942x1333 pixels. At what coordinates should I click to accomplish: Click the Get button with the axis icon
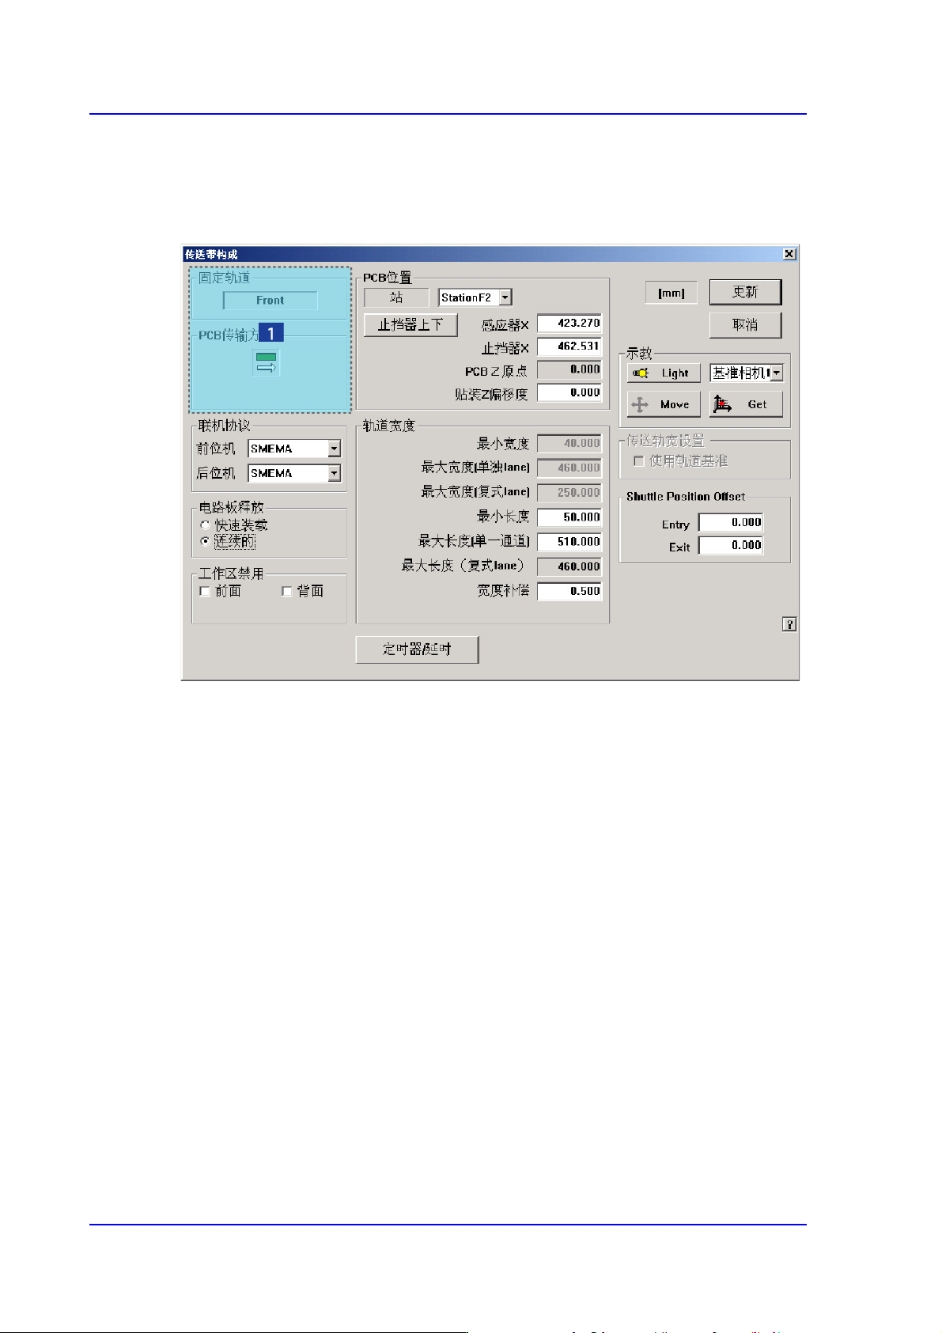coord(746,404)
